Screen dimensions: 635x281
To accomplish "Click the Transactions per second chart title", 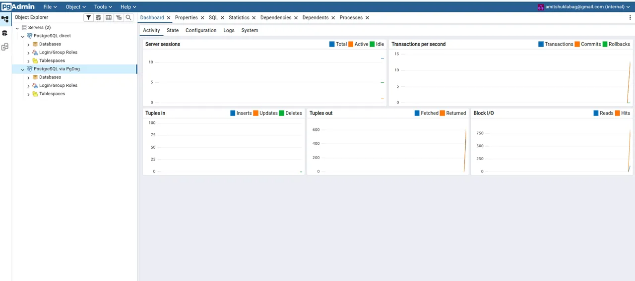I will (x=419, y=44).
